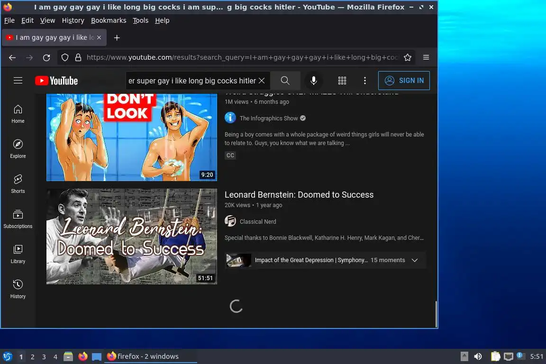The image size is (546, 364).
Task: Open the volume control in tray
Action: (478, 356)
